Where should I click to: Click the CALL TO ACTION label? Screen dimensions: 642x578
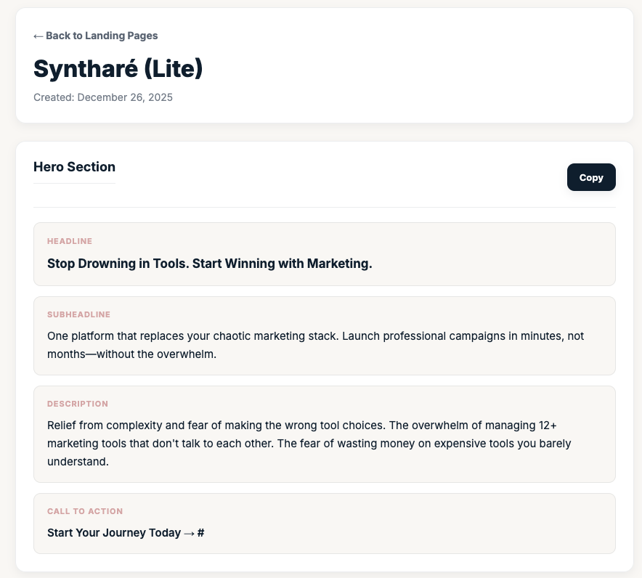(x=85, y=511)
